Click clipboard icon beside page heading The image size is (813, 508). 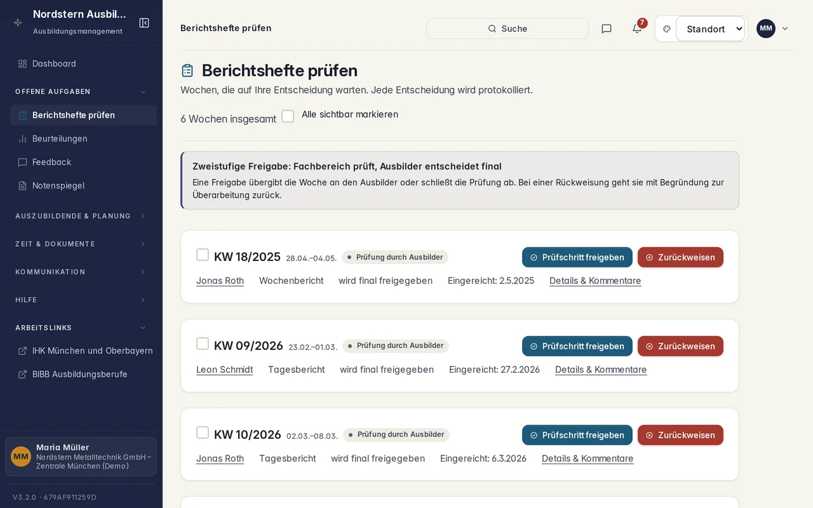187,70
